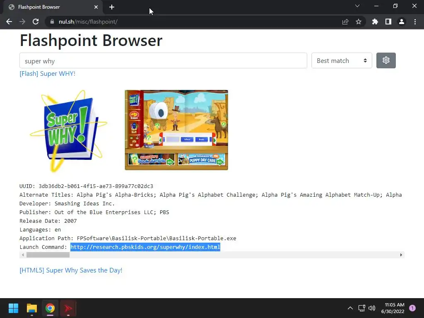This screenshot has width=424, height=318.
Task: Open the network icon in the system tray
Action: click(x=361, y=308)
